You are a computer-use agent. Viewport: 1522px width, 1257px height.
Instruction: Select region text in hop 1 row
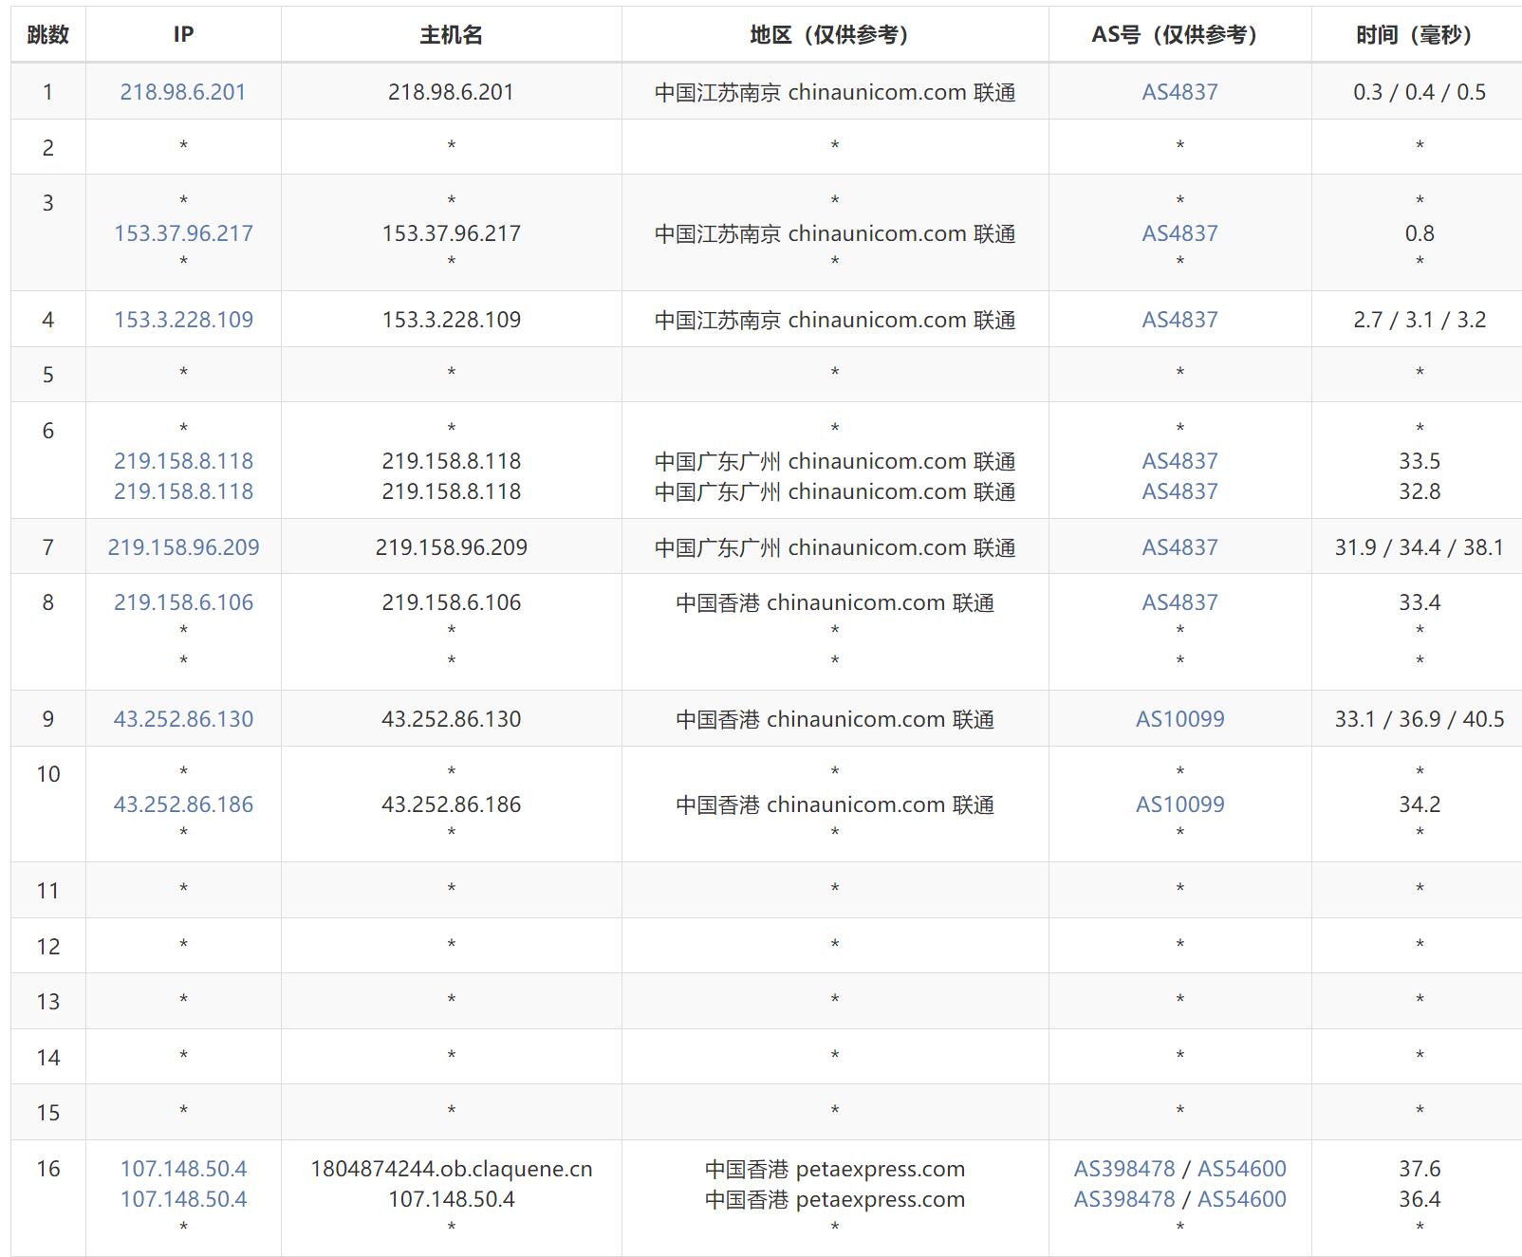point(835,92)
